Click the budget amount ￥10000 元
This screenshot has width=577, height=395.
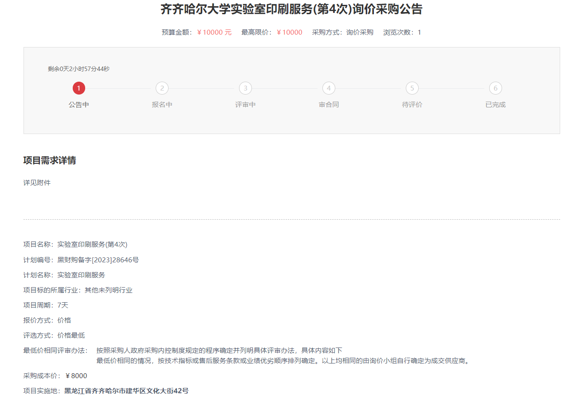[214, 32]
